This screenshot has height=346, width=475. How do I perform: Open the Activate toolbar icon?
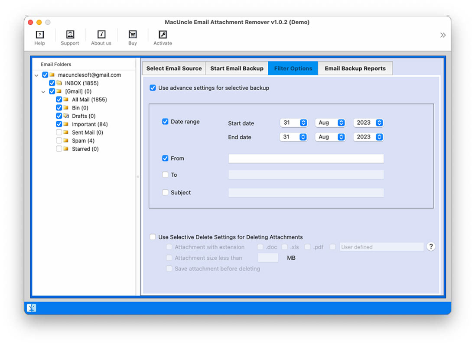[x=163, y=35]
